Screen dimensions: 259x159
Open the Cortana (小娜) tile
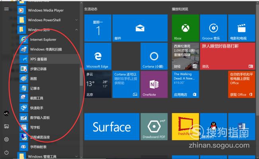[x=154, y=56]
